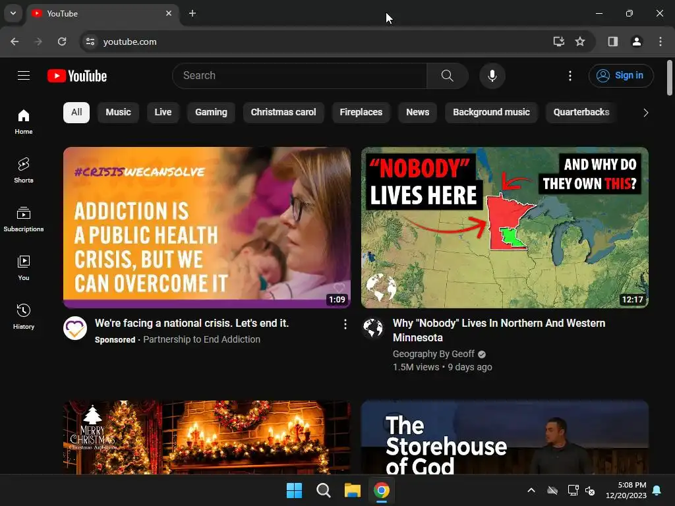Screen dimensions: 675x506
Task: Open the YouTube hamburger guide menu
Action: (24, 76)
